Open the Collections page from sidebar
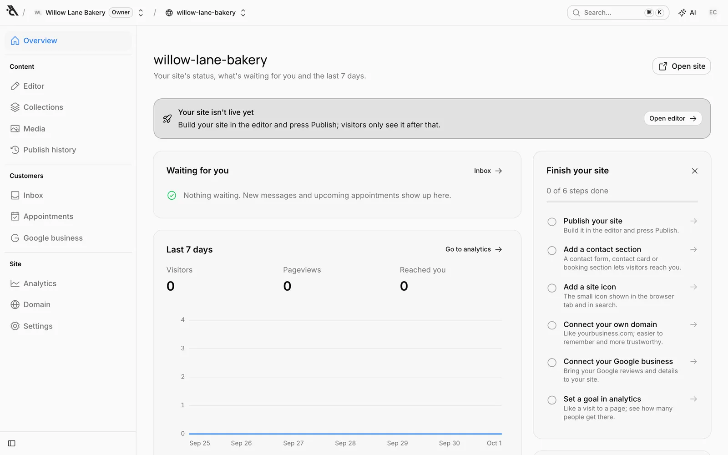Image resolution: width=728 pixels, height=455 pixels. pos(68,107)
